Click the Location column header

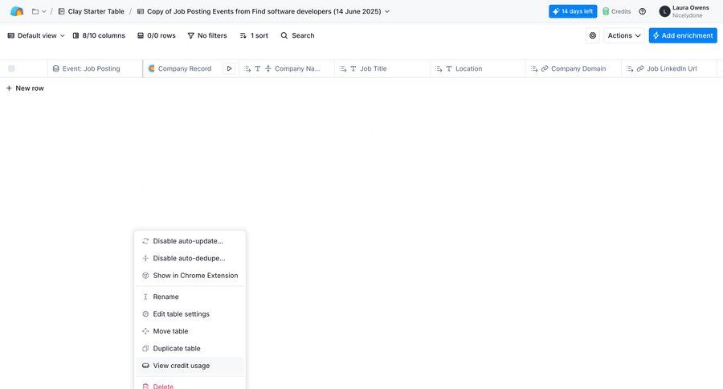point(478,68)
